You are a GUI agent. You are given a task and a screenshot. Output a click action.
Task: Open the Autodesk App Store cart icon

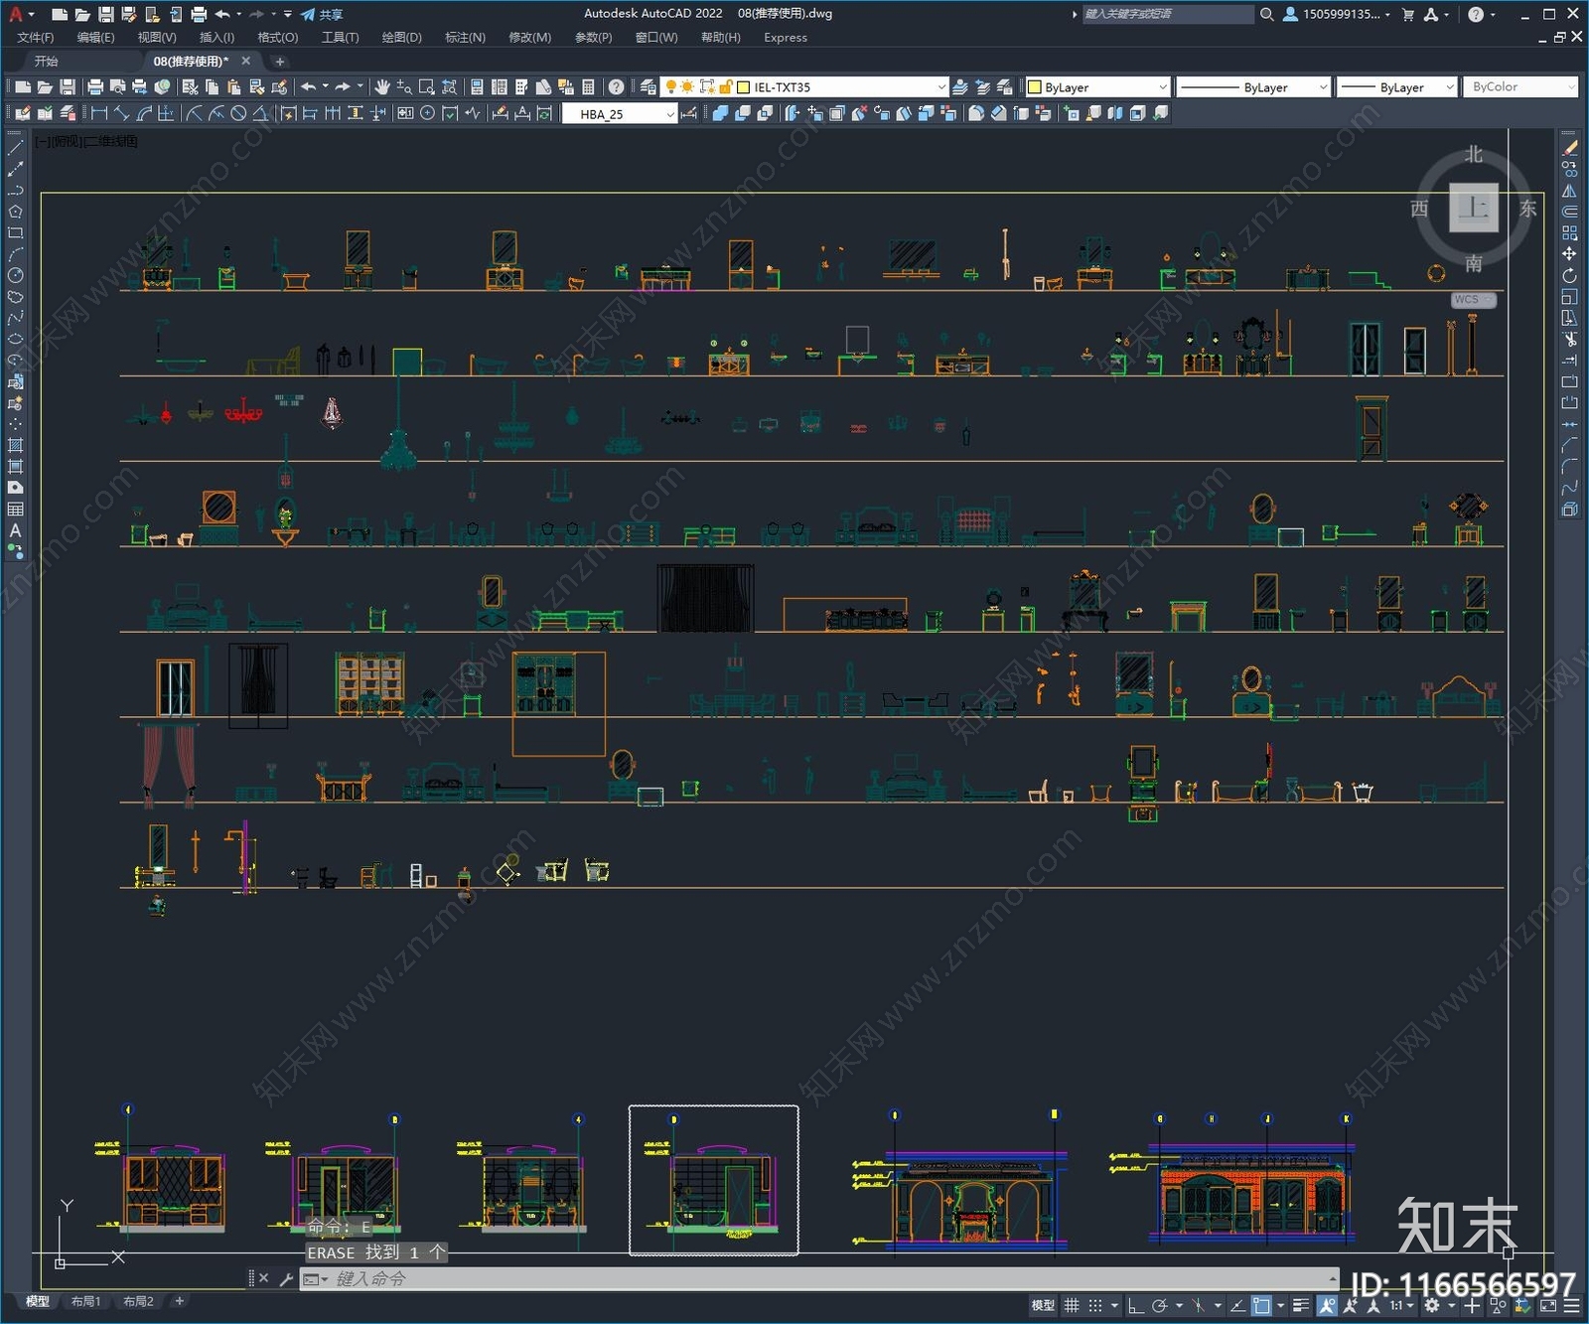1407,14
